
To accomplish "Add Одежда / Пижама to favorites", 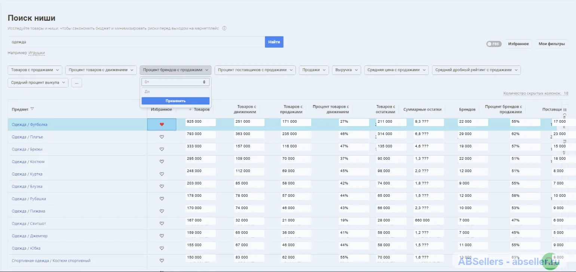I will [x=162, y=211].
